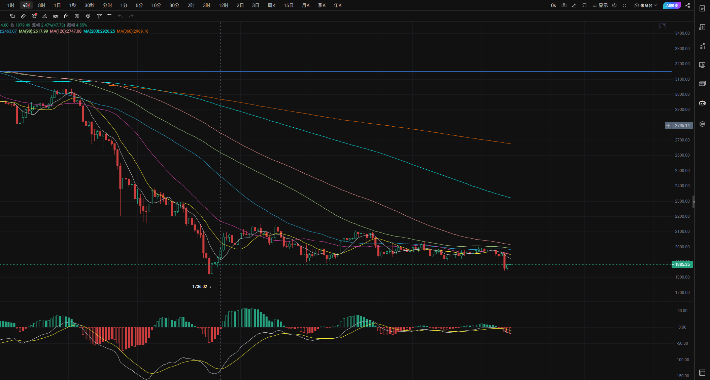Click the fullscreen icon in top toolbar
This screenshot has height=380, width=710.
tap(624, 5)
